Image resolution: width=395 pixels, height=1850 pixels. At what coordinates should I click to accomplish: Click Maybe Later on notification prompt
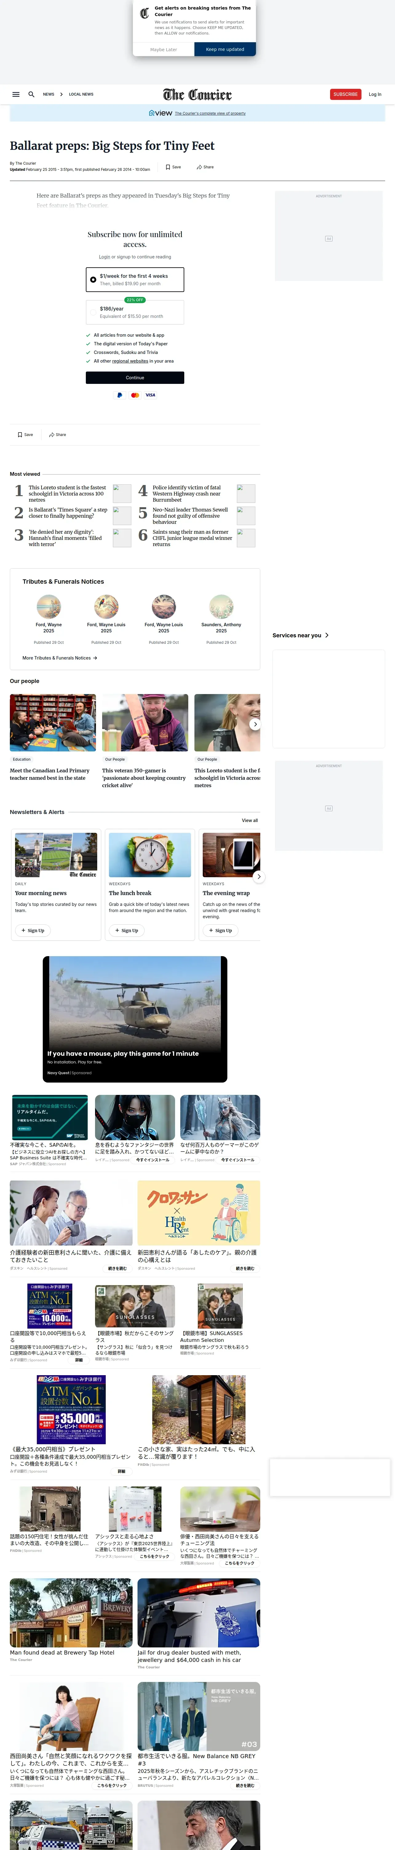pos(163,50)
